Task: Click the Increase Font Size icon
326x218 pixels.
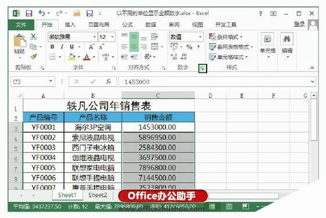Action: click(x=91, y=47)
